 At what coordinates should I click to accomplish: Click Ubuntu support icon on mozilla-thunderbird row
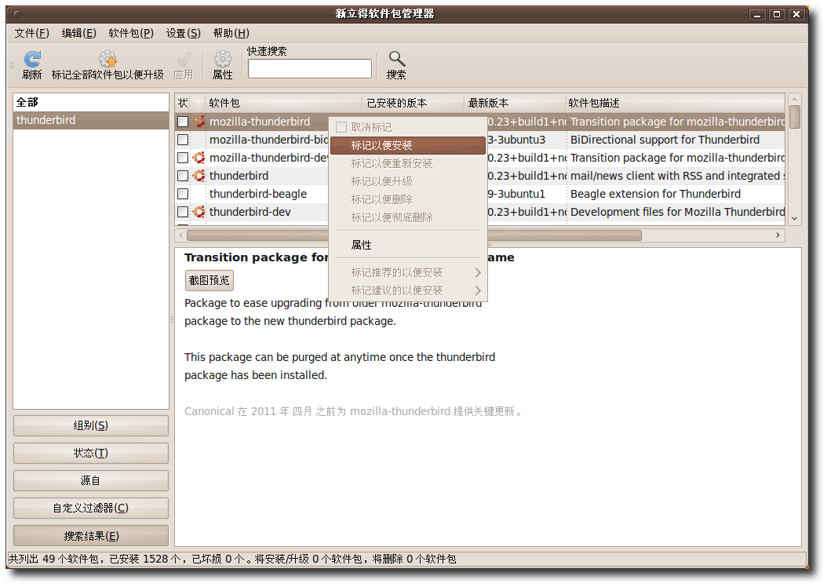click(x=199, y=122)
